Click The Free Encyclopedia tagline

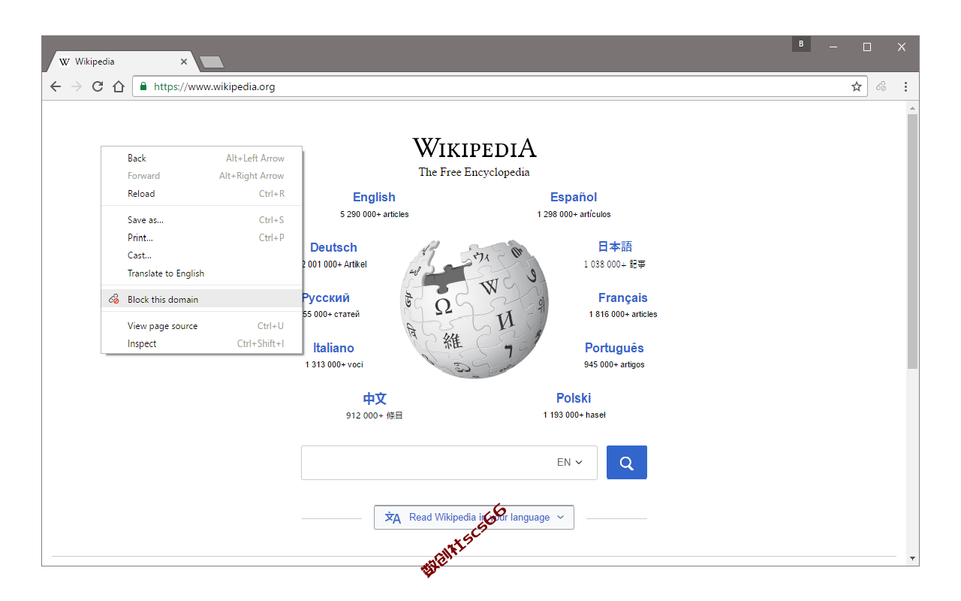[474, 172]
